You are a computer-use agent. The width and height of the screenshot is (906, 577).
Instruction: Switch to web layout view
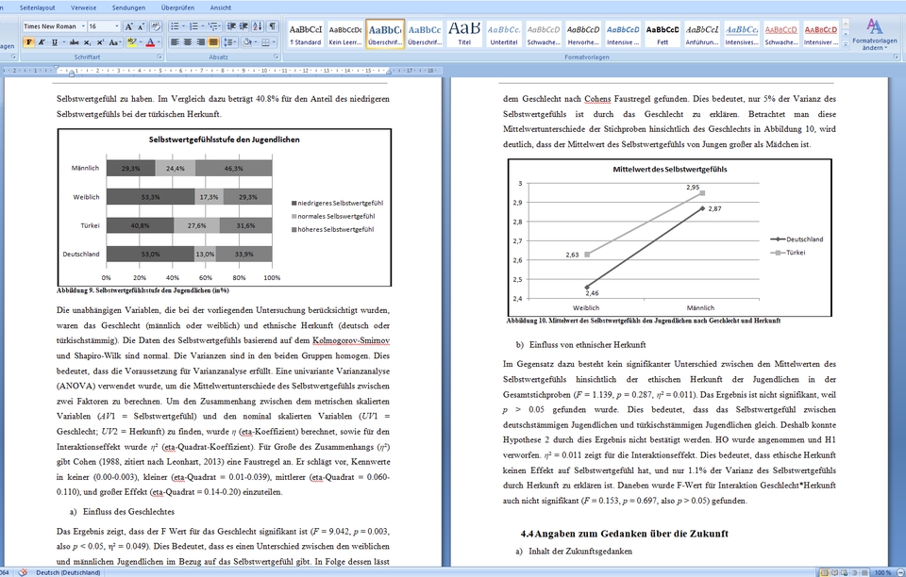click(x=844, y=572)
